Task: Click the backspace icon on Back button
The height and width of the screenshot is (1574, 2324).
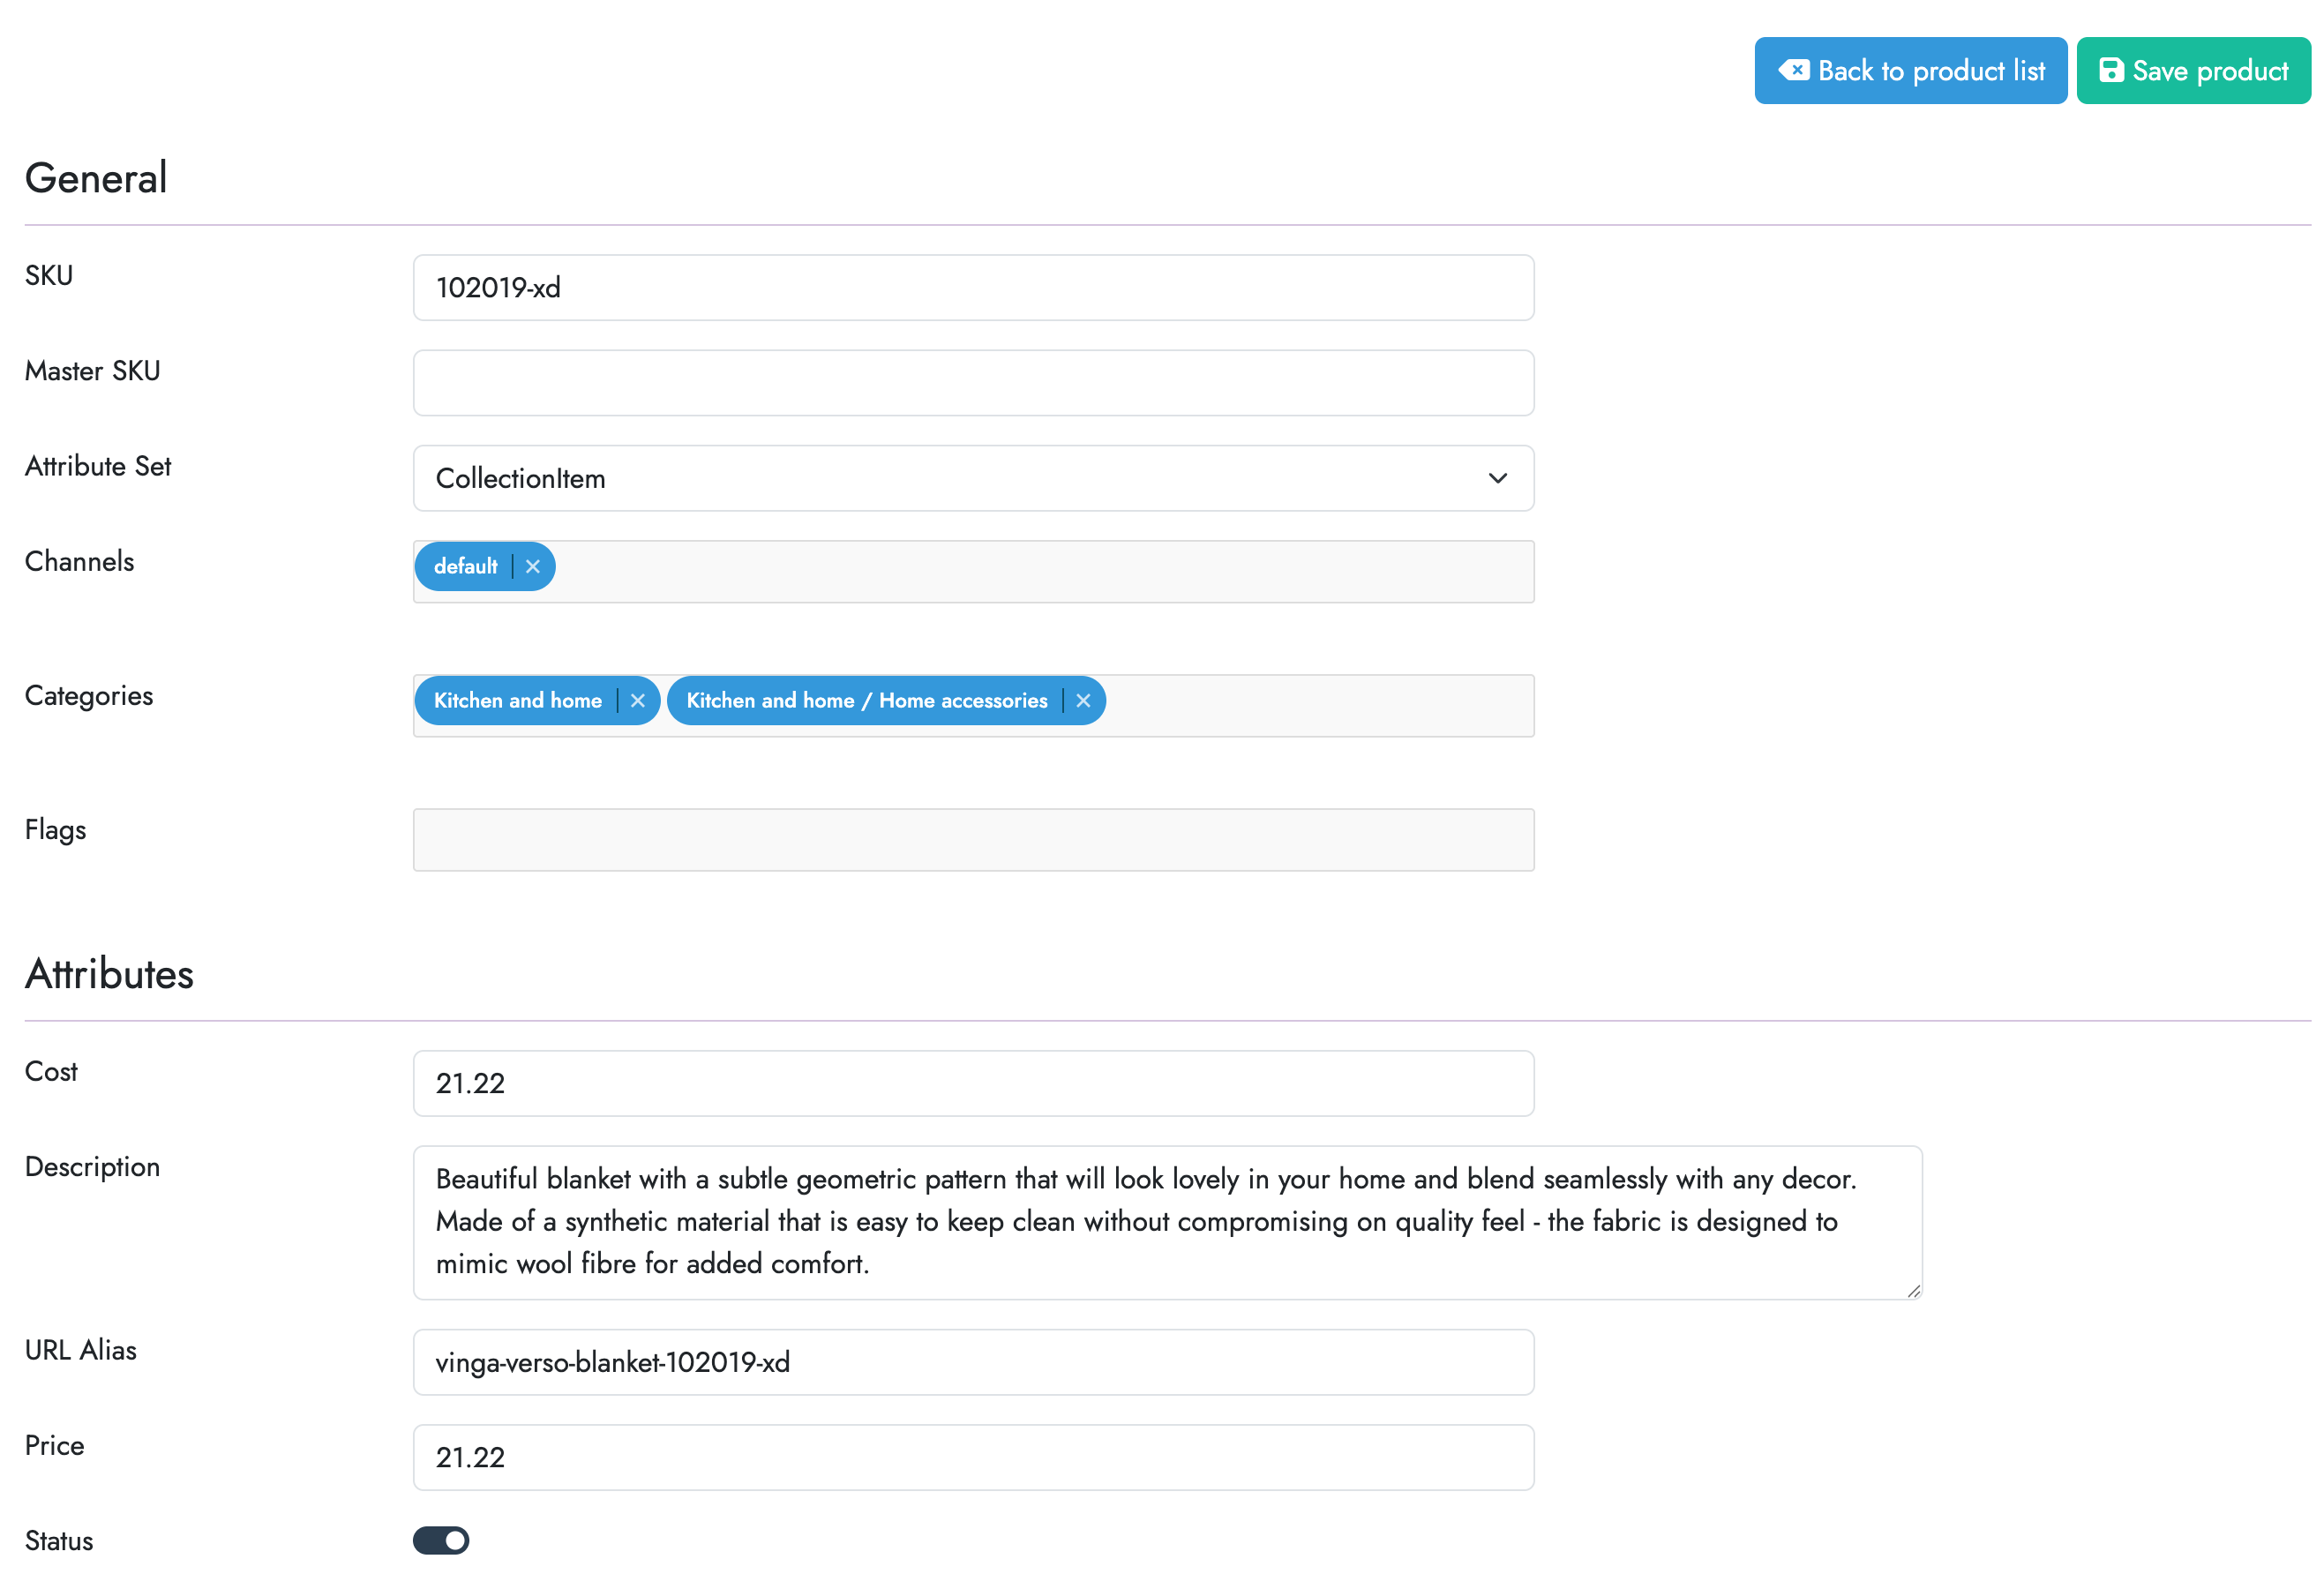Action: tap(1793, 70)
